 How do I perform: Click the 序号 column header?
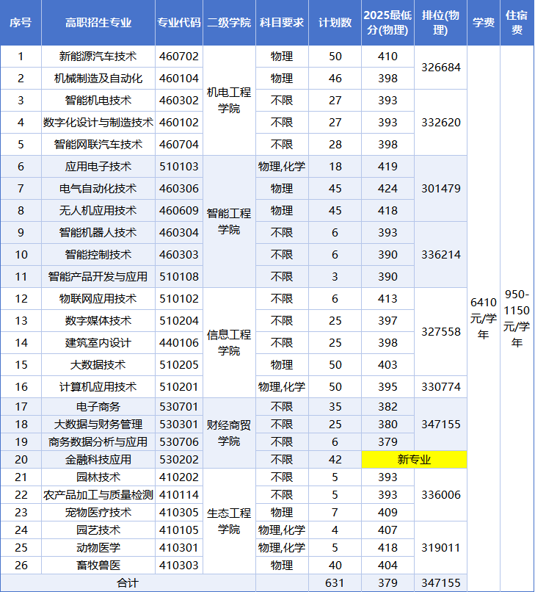click(21, 23)
